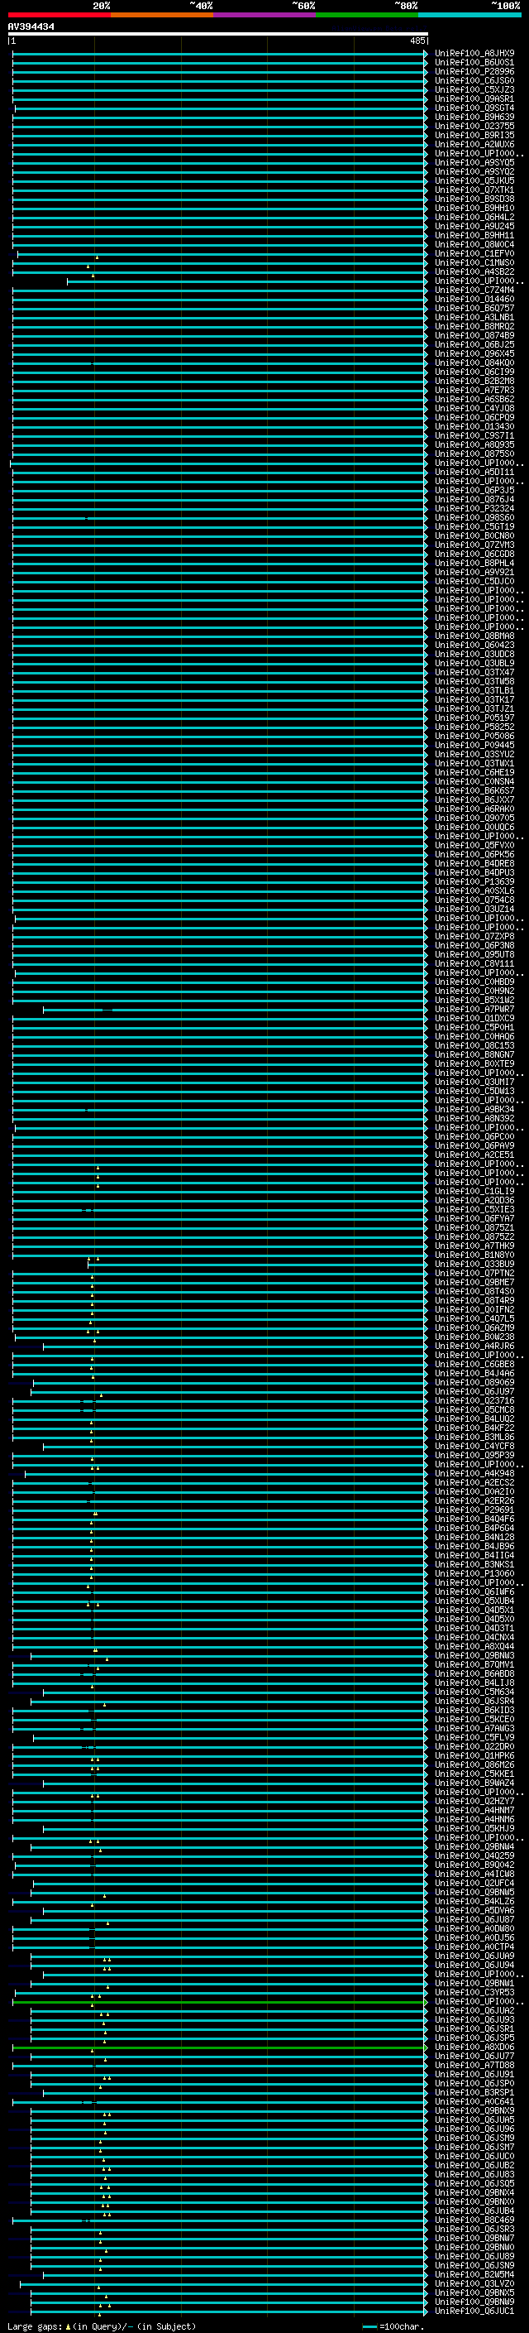529x2333 pixels.
Task: Select the UniRef100_A4SB22 label
Action: click(474, 271)
